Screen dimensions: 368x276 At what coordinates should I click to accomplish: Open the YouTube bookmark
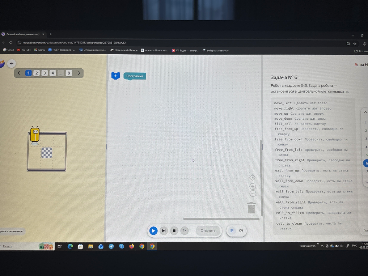coord(24,50)
